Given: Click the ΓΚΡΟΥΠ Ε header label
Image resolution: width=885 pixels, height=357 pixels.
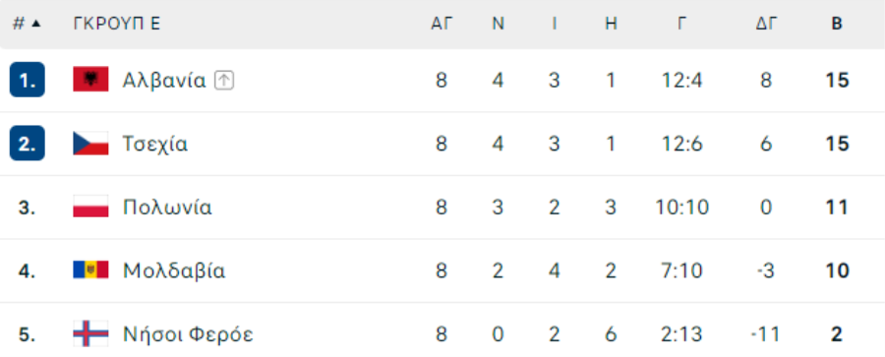Looking at the screenshot, I should (x=117, y=24).
